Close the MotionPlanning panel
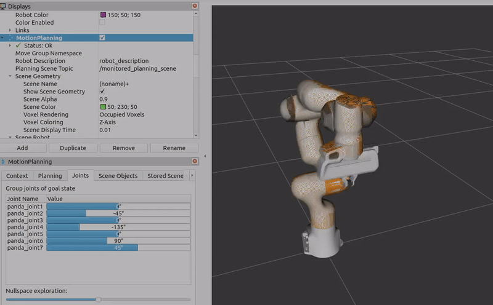493x305 pixels. (x=195, y=162)
